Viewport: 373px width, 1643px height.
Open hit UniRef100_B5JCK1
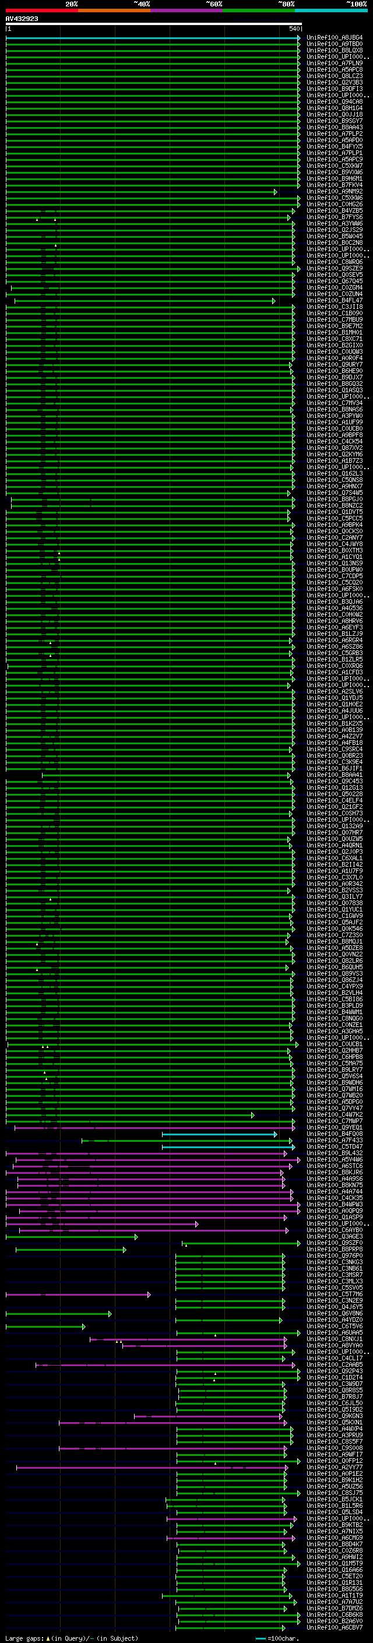pos(335,1499)
